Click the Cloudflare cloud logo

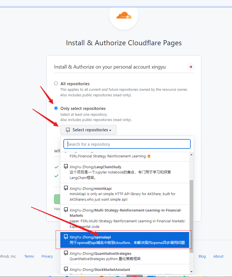coord(124,15)
